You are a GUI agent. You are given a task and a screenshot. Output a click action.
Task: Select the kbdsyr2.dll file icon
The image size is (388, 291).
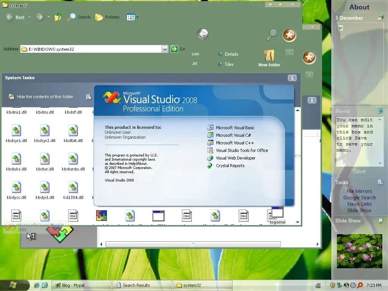(45, 130)
